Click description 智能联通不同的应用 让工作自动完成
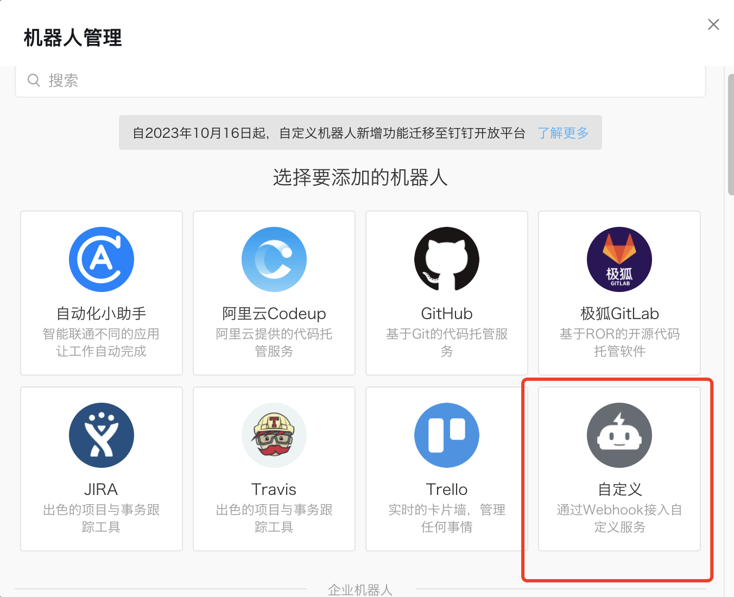734x597 pixels. pyautogui.click(x=102, y=342)
